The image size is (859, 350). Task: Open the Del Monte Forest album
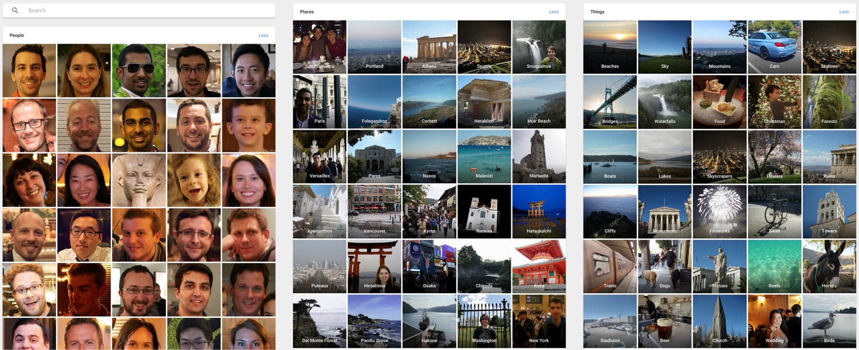tap(320, 321)
